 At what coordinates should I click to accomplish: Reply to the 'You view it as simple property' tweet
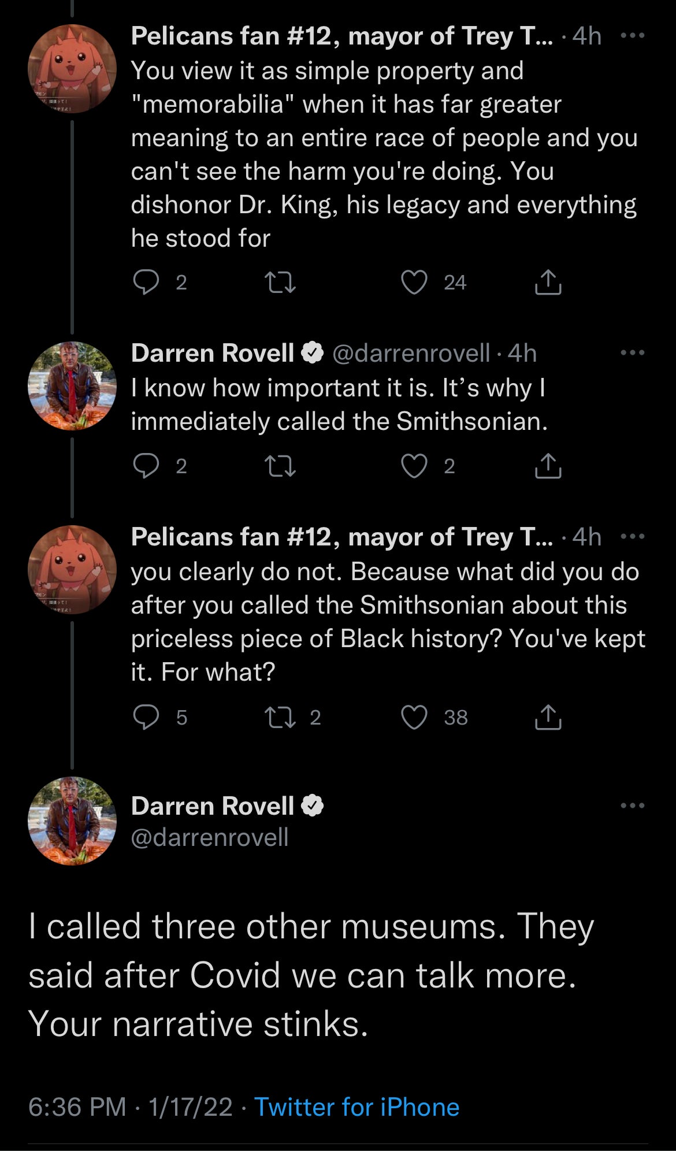coord(146,283)
